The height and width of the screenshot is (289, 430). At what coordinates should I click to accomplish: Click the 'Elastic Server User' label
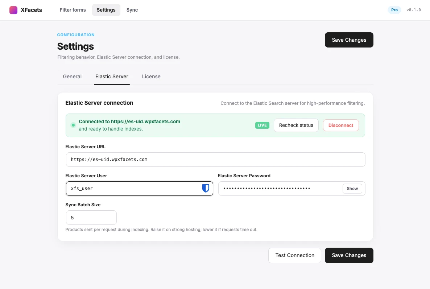click(86, 176)
